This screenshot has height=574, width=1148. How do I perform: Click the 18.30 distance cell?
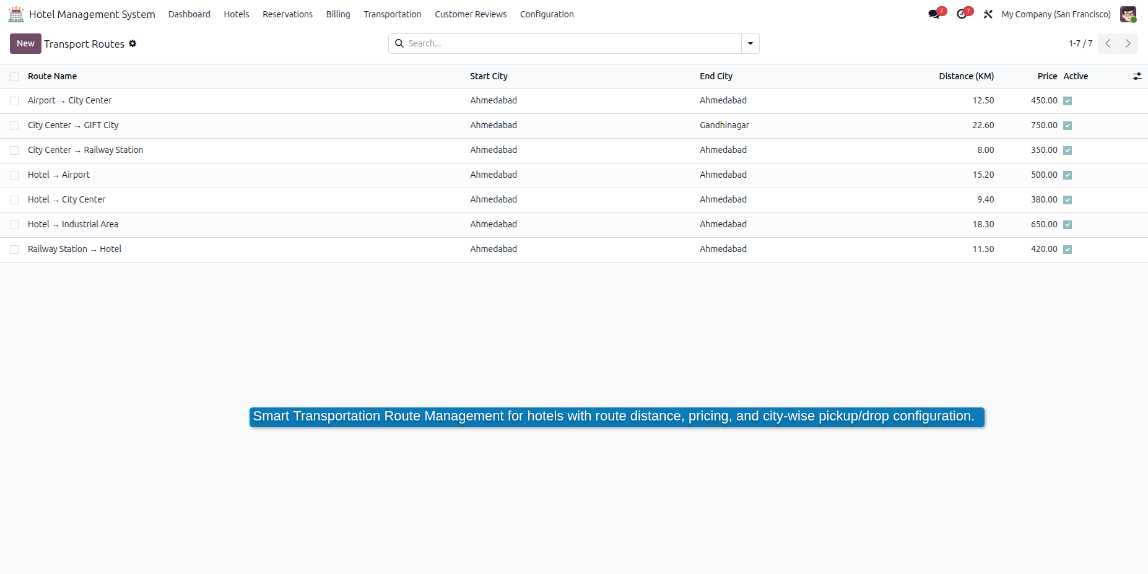(983, 224)
